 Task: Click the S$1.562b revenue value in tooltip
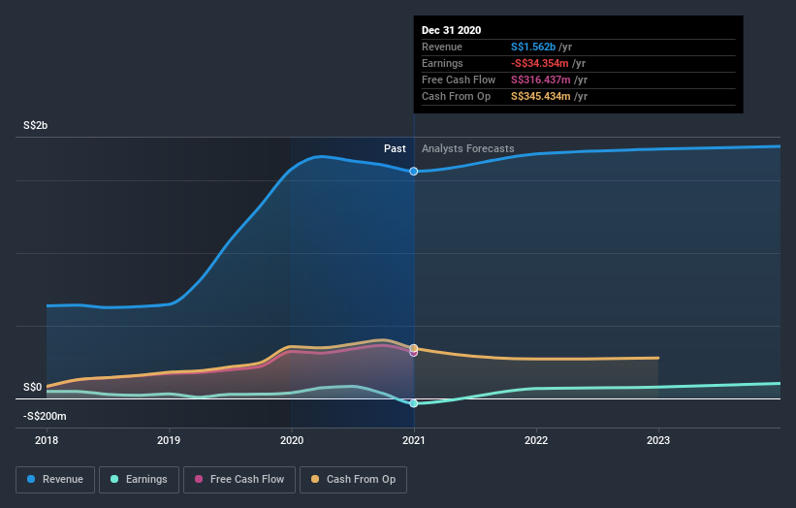click(x=533, y=47)
